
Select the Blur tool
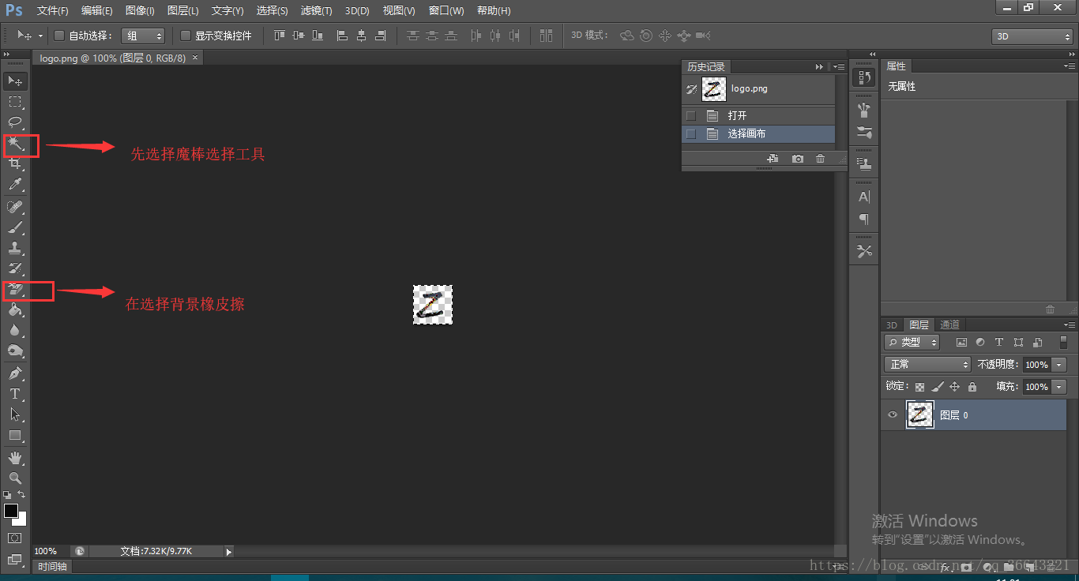point(15,331)
